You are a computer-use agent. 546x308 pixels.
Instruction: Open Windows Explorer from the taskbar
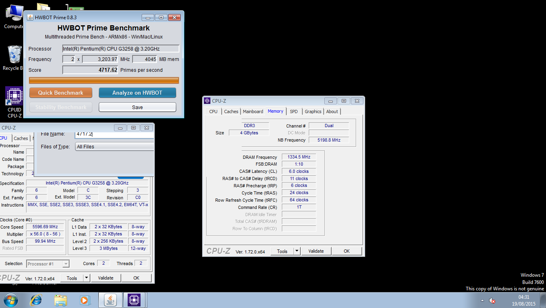click(61, 300)
